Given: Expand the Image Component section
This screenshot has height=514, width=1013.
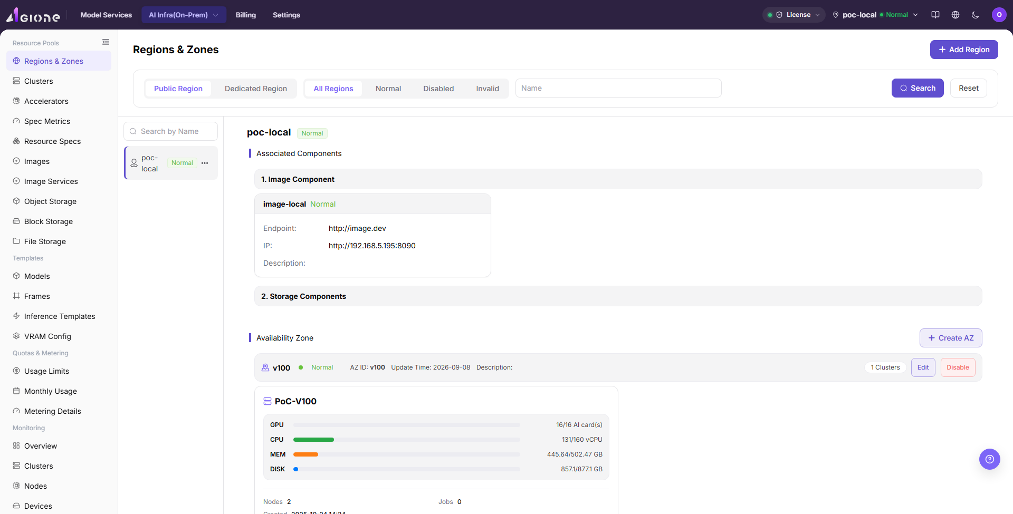Looking at the screenshot, I should (618, 179).
